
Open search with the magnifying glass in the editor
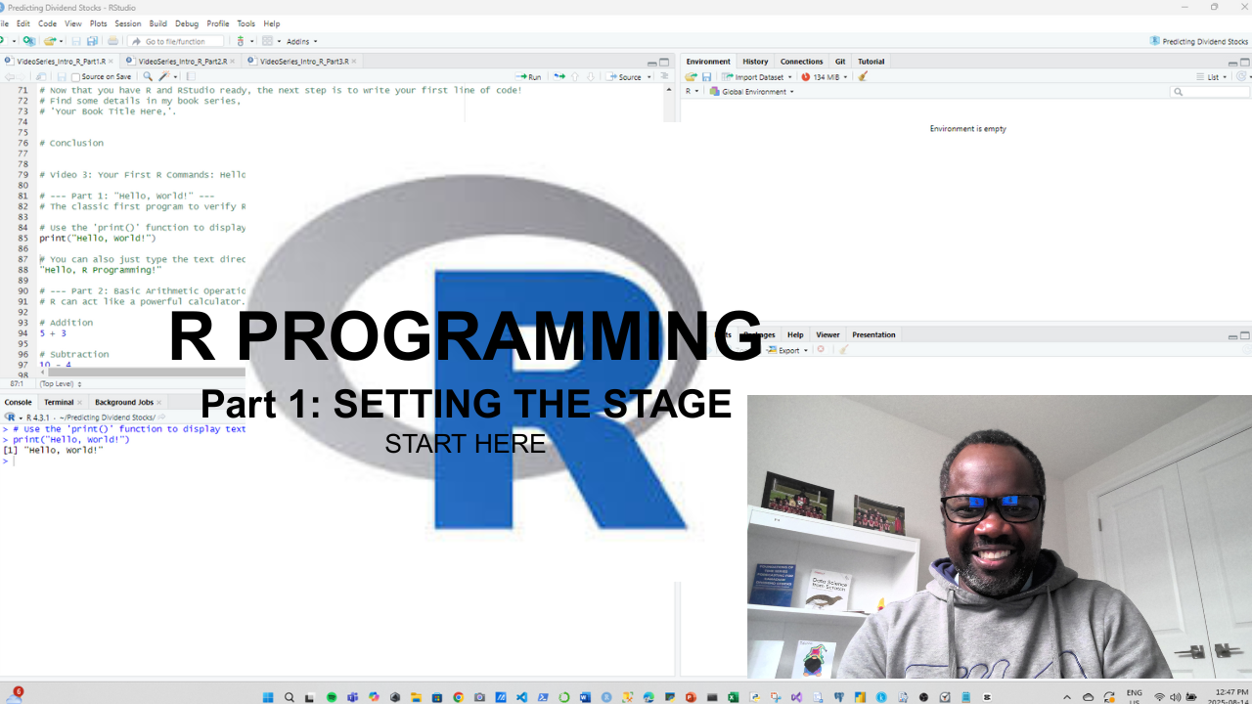point(149,76)
